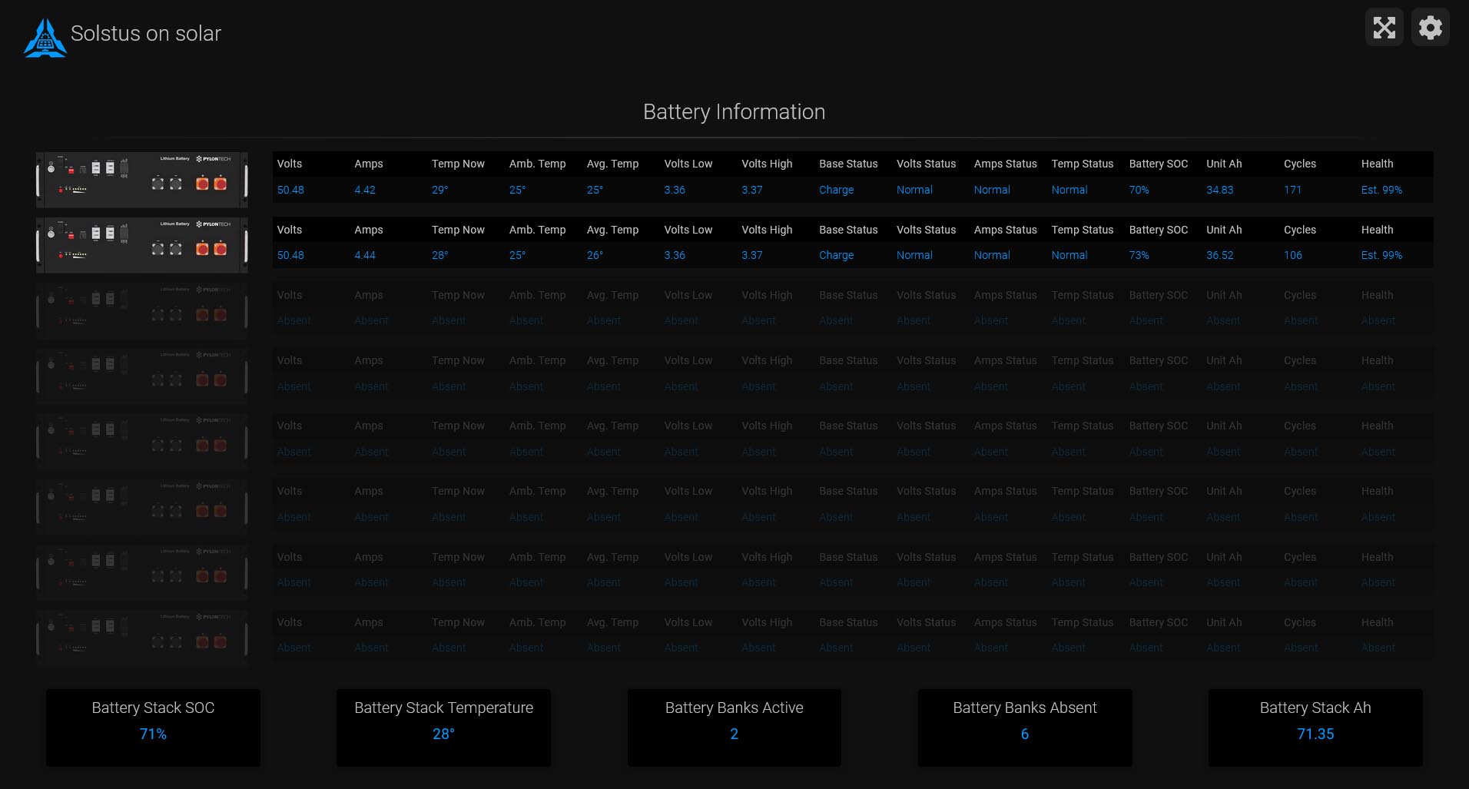Click the 171 cycles value
The width and height of the screenshot is (1469, 789).
pos(1292,190)
